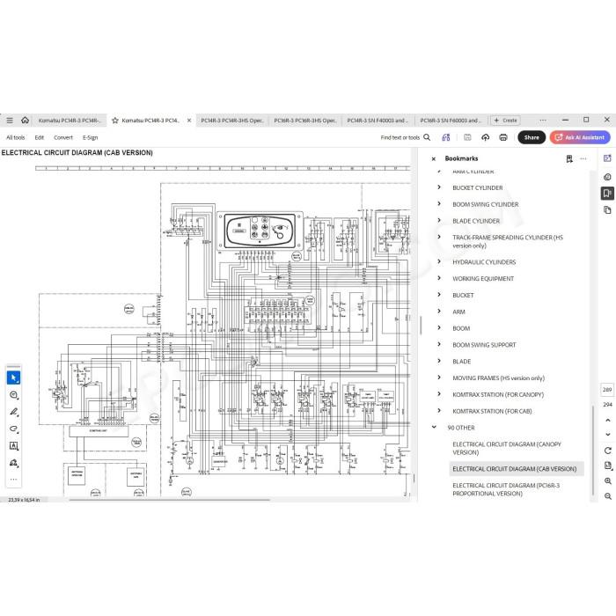Switch to PC16R-3 PC16R-3HS Oper. tab
616x616 pixels.
tap(305, 121)
